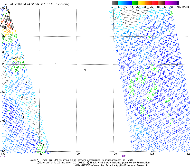Click the magenta 40-45 knots legend swatch
190x167 pixels.
[x=168, y=3]
